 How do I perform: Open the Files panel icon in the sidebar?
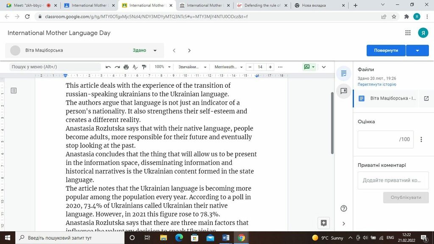click(344, 73)
